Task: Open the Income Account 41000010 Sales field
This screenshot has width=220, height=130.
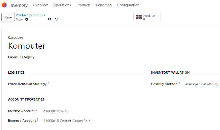Action: click(x=93, y=111)
